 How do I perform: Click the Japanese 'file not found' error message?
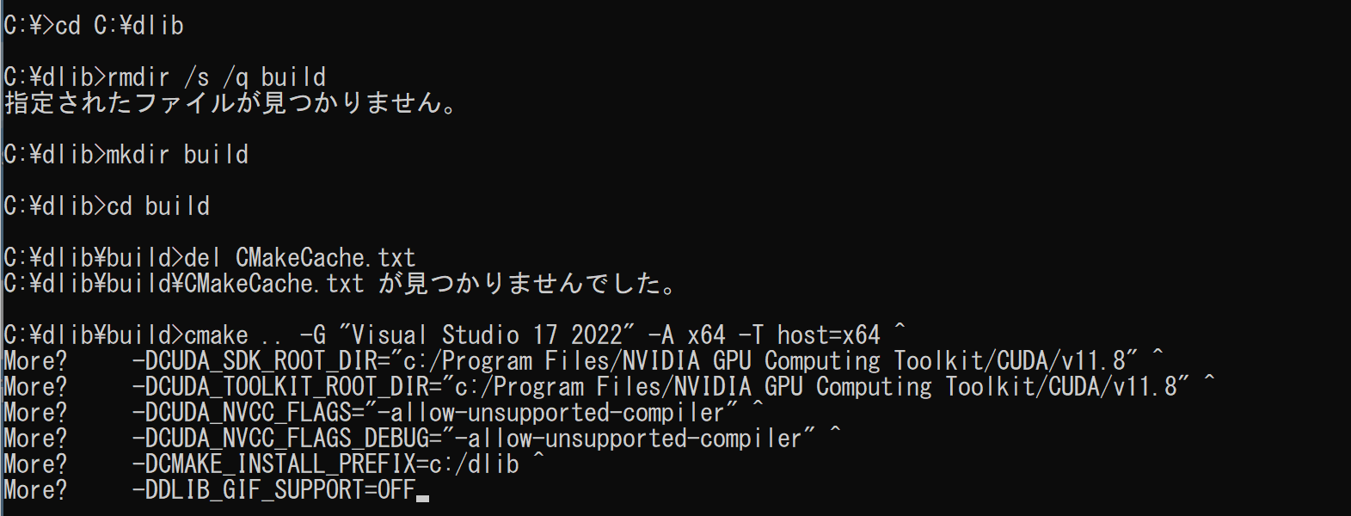pos(232,103)
